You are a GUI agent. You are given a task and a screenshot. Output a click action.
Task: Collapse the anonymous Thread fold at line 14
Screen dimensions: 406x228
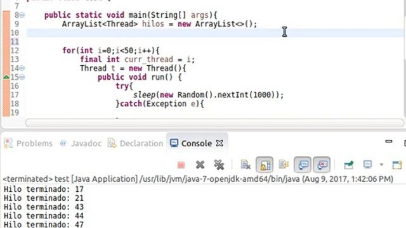tap(22, 68)
